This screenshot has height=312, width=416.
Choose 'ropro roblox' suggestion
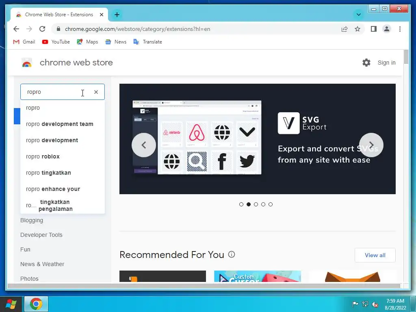[x=63, y=156]
